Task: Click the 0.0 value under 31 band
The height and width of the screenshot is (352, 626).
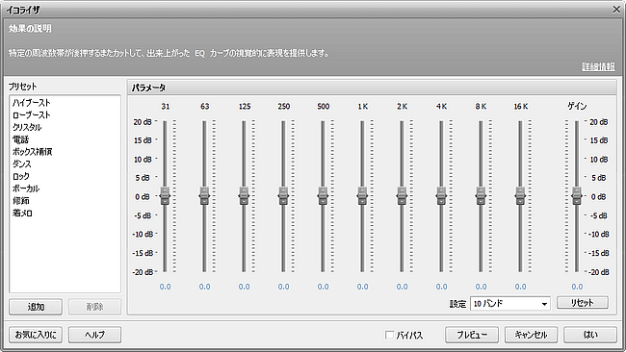Action: point(165,287)
